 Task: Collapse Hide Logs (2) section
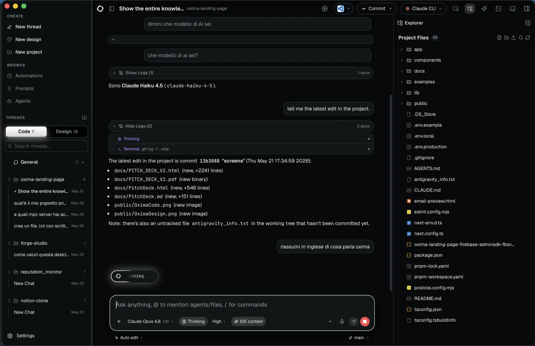pos(241,126)
